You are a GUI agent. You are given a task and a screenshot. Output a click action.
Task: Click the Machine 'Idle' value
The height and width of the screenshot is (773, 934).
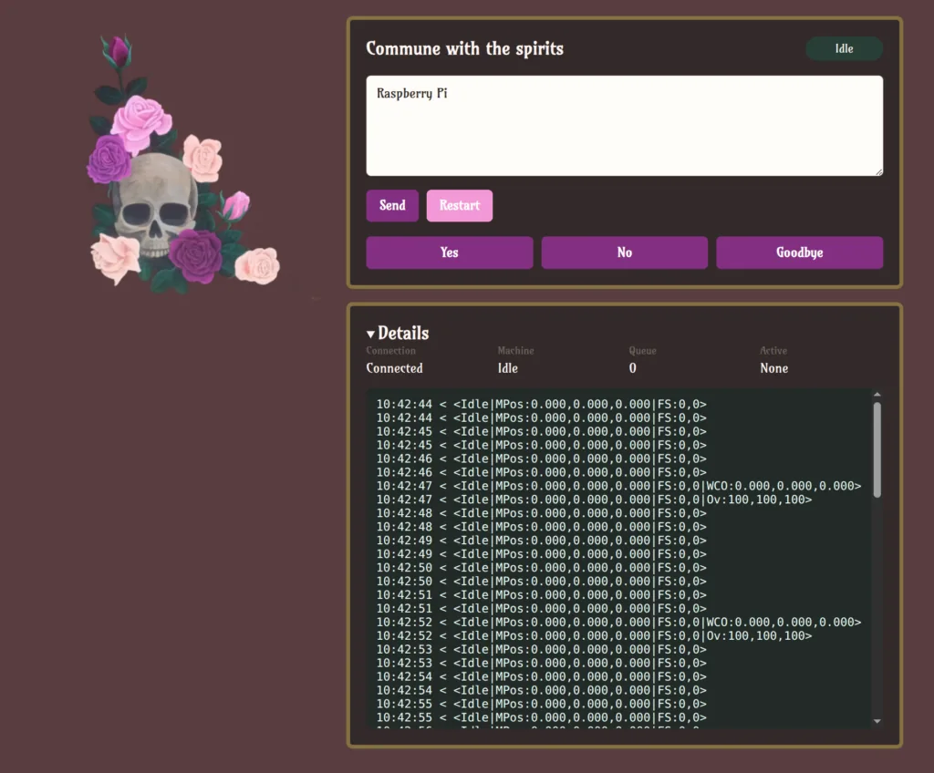[x=507, y=368]
